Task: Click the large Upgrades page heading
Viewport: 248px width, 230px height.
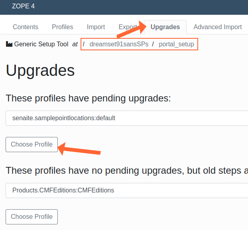Action: click(x=40, y=70)
